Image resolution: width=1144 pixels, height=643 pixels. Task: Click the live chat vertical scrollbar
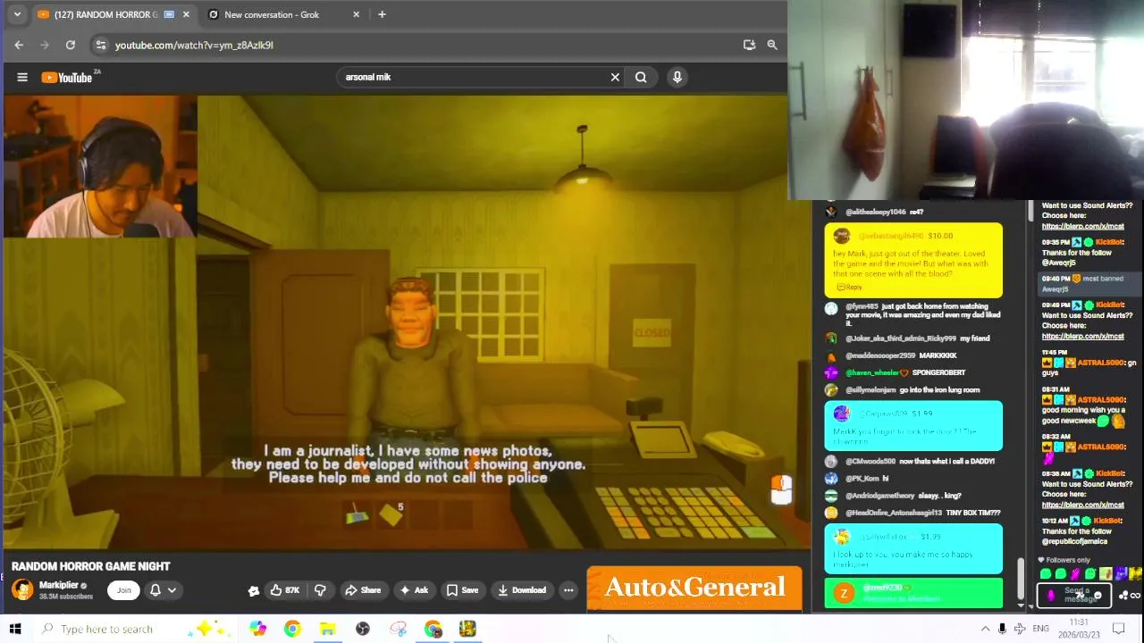[1020, 578]
